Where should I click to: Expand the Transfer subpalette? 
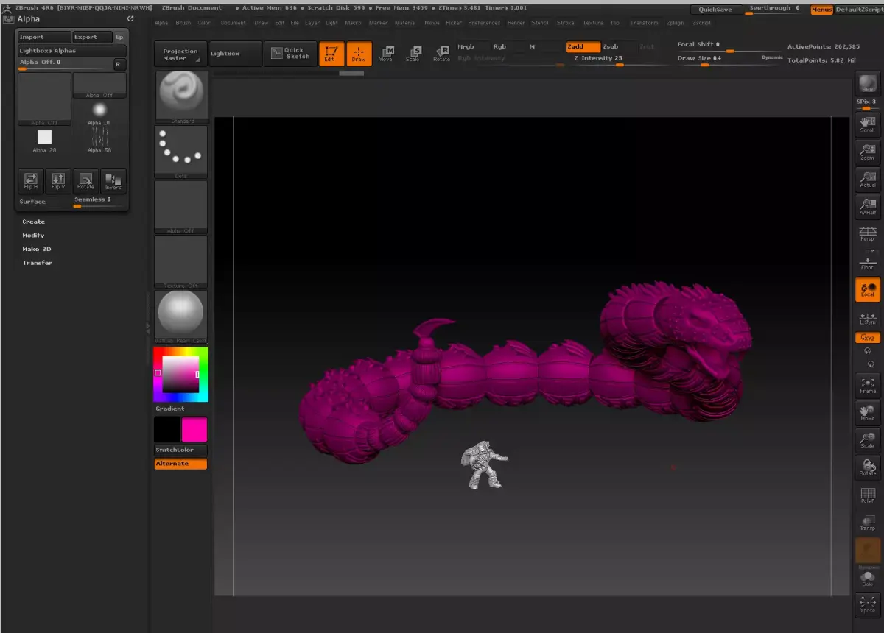click(x=37, y=263)
